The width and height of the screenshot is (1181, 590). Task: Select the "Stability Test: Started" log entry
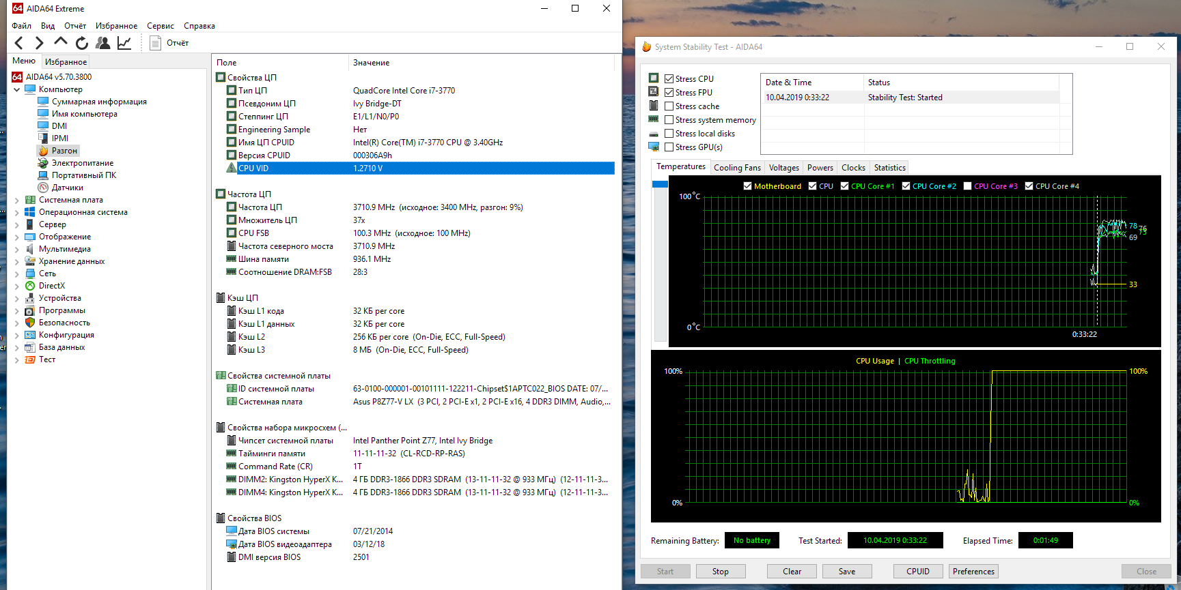click(x=911, y=98)
